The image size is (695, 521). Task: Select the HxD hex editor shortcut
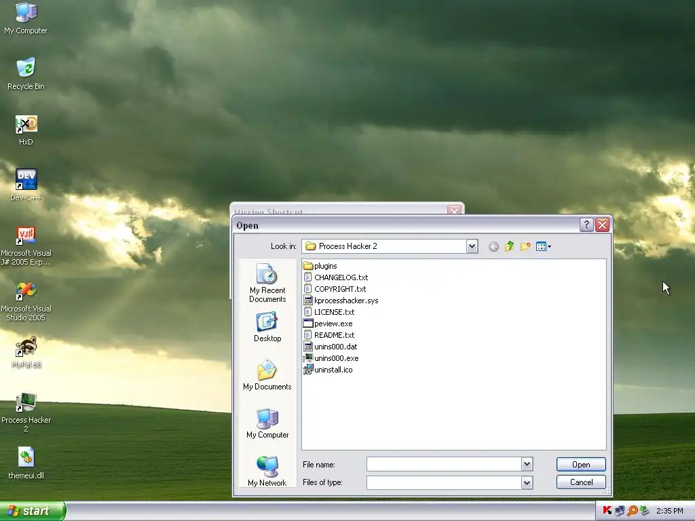click(x=26, y=130)
